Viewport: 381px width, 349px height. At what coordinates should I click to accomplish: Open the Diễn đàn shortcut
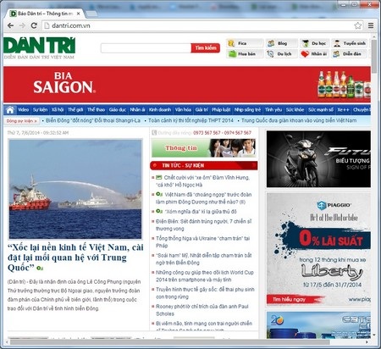click(x=350, y=53)
